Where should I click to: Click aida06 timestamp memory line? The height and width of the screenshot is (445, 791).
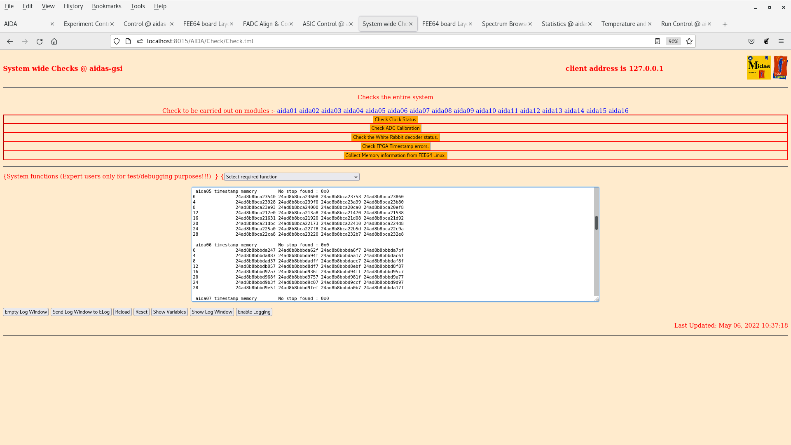point(262,245)
